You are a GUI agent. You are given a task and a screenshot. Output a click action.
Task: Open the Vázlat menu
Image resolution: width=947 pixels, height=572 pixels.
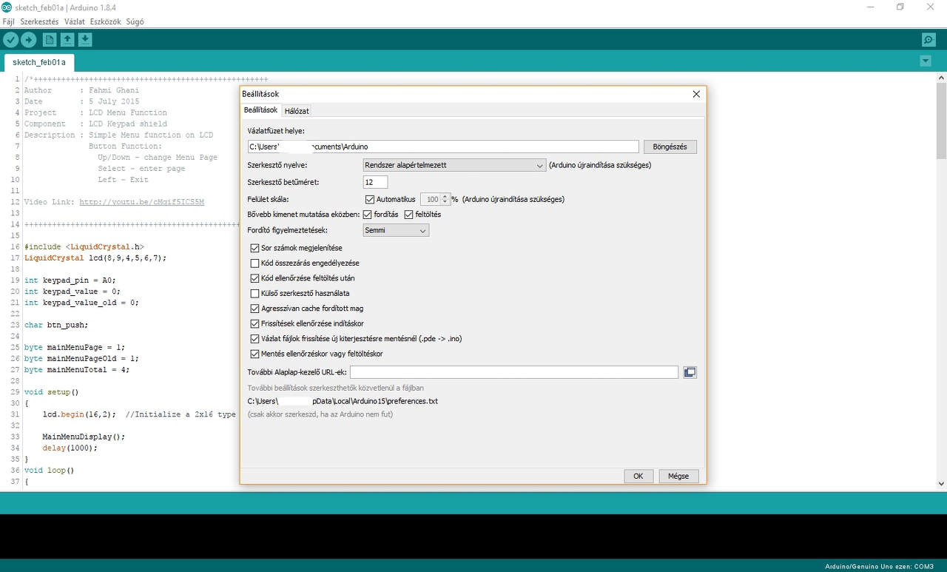pos(75,21)
